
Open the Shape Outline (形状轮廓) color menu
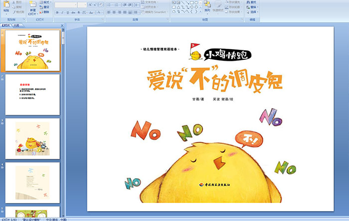pos(233,7)
